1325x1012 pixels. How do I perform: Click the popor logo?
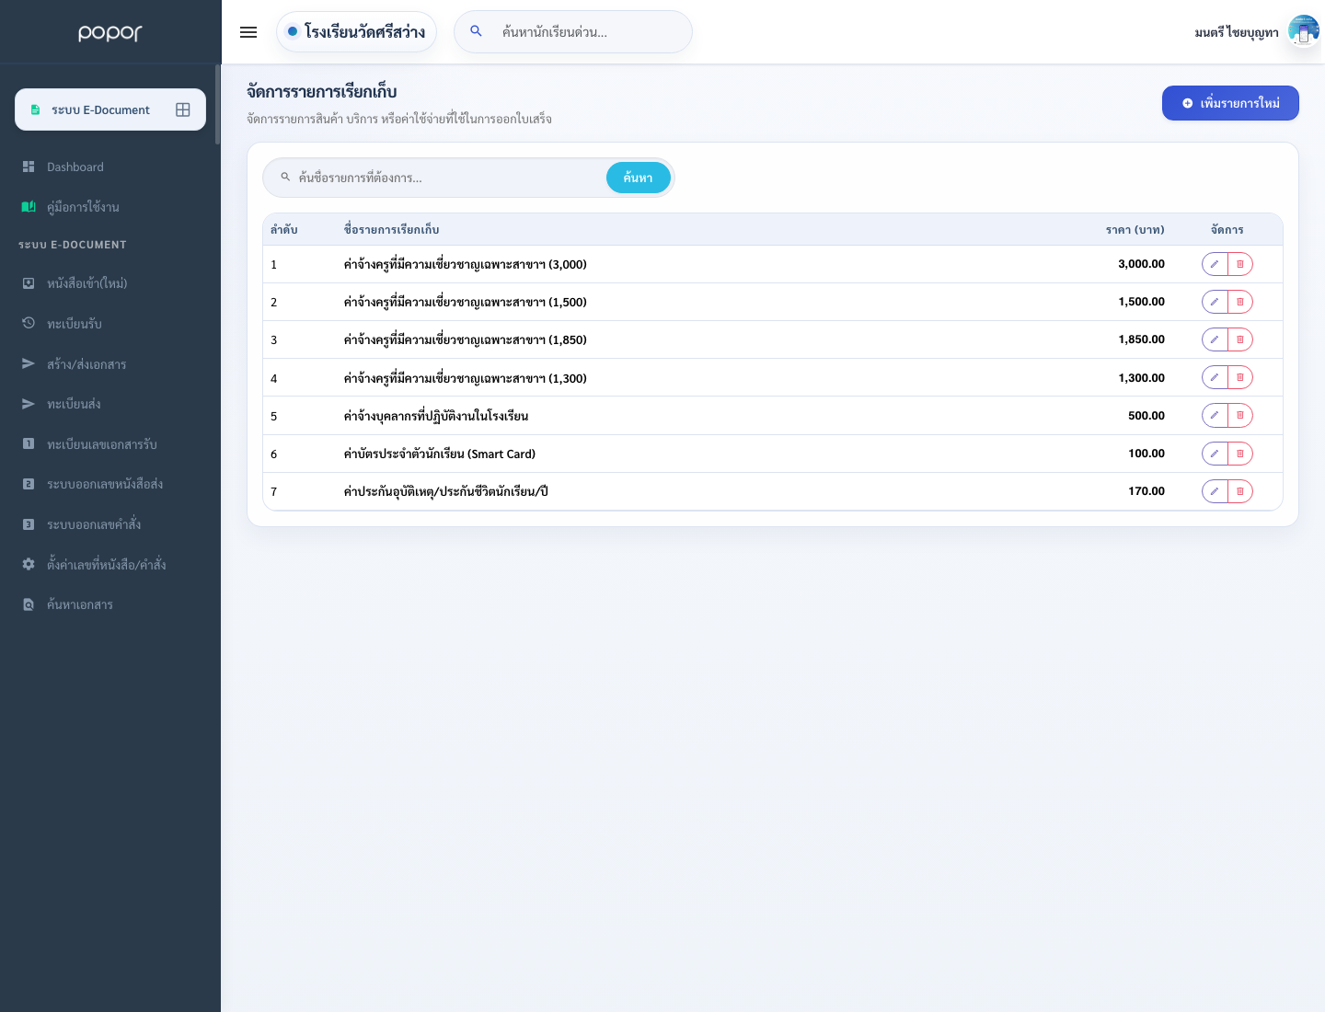(x=110, y=33)
